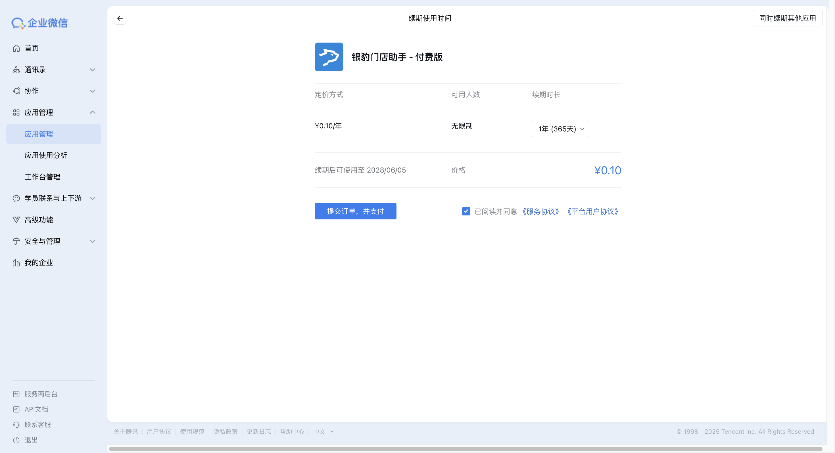Viewport: 835px width, 453px height.
Task: Click 退出 to log out
Action: (31, 440)
